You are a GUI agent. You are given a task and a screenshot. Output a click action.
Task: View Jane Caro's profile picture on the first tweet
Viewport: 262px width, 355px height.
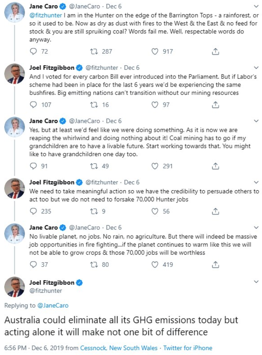14,14
